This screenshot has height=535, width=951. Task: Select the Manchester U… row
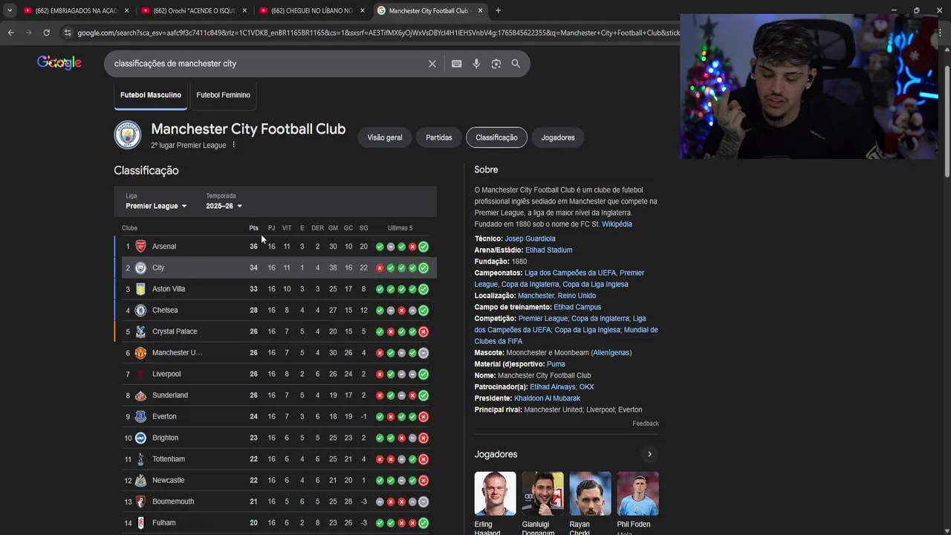(276, 353)
